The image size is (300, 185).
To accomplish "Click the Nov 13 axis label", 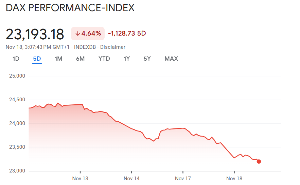I will pyautogui.click(x=80, y=179).
